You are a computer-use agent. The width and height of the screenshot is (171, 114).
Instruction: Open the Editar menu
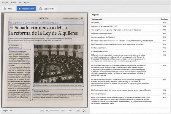[x=13, y=2]
